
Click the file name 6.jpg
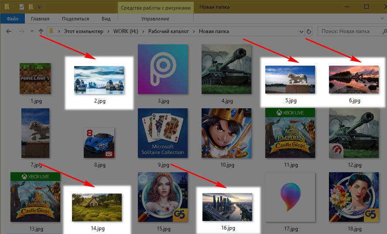[354, 100]
